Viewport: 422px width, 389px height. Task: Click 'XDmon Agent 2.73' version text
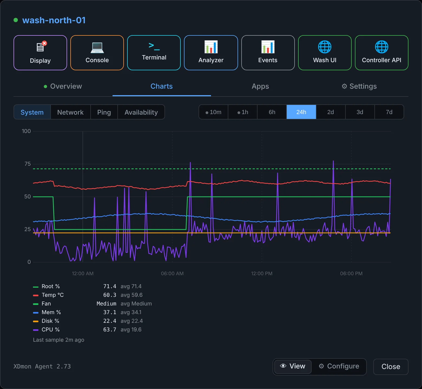(x=42, y=366)
